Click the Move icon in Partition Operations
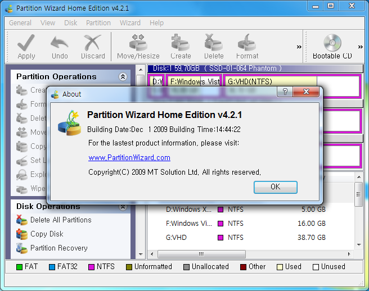This screenshot has height=291, width=369. click(21, 133)
